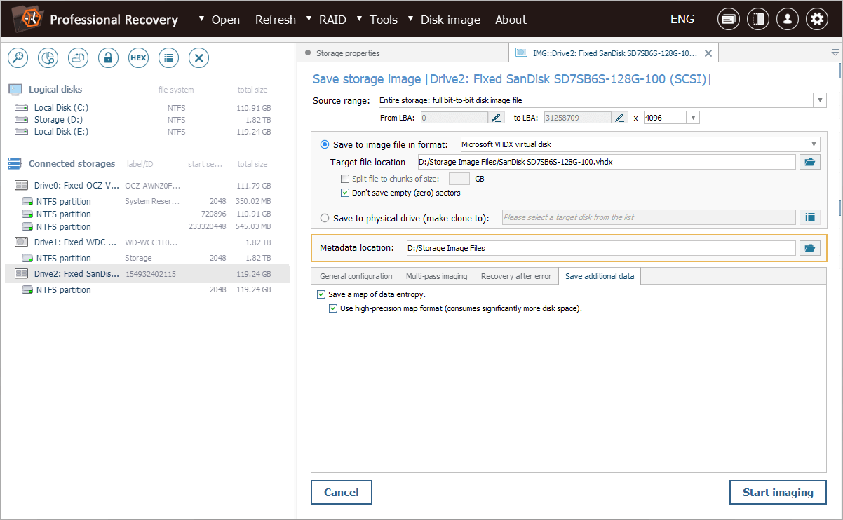Image resolution: width=843 pixels, height=520 pixels.
Task: Open the image format Microsoft VHDX dropdown
Action: (814, 144)
